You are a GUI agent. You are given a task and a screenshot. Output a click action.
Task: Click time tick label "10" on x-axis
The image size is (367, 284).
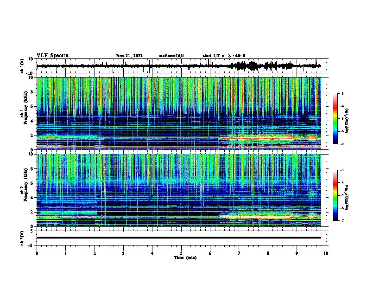coord(326,253)
